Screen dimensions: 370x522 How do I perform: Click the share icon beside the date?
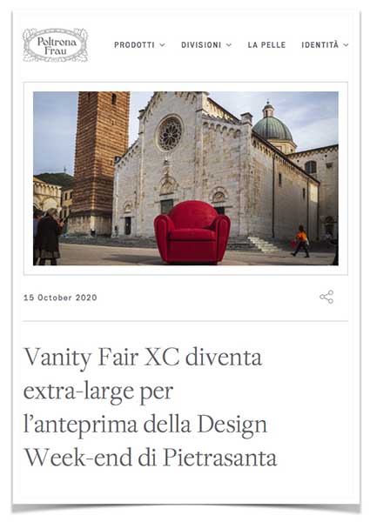pos(326,297)
